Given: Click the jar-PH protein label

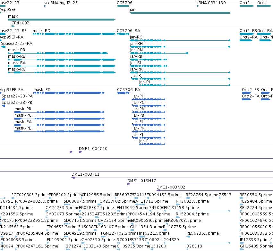Looking at the screenshot, I should 138,96.
